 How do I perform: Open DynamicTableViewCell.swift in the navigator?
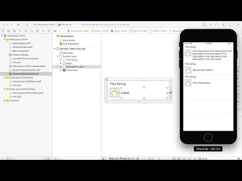click(26, 70)
